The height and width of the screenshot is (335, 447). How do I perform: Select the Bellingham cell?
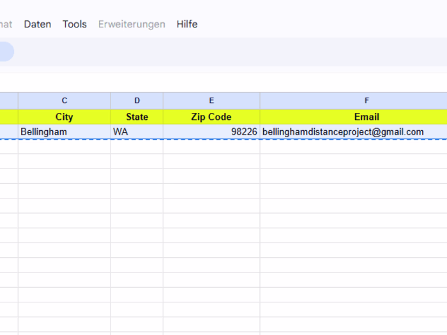coord(64,132)
